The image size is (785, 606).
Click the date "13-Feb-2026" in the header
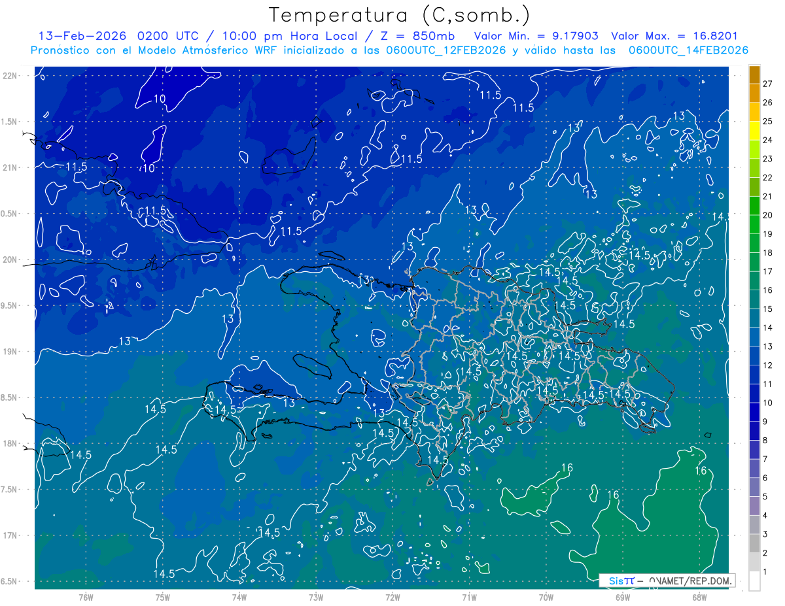[81, 36]
